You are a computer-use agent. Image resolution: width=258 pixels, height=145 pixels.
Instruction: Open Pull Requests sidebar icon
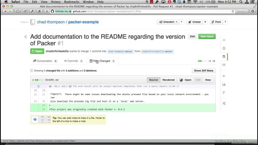(x=224, y=56)
